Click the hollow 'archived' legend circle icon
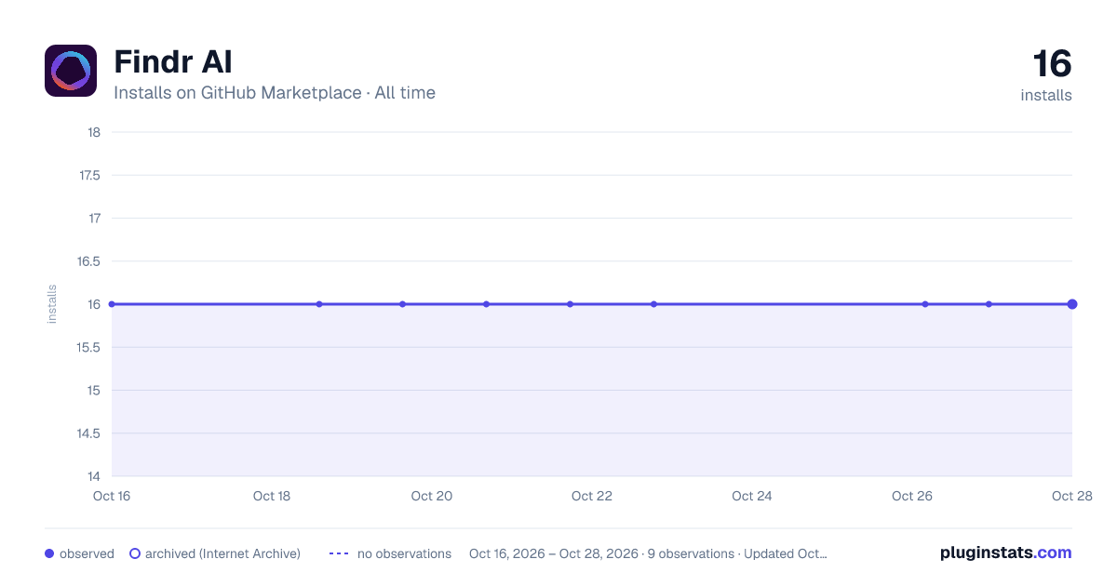Screen dimensions: 1117x586 coord(135,553)
